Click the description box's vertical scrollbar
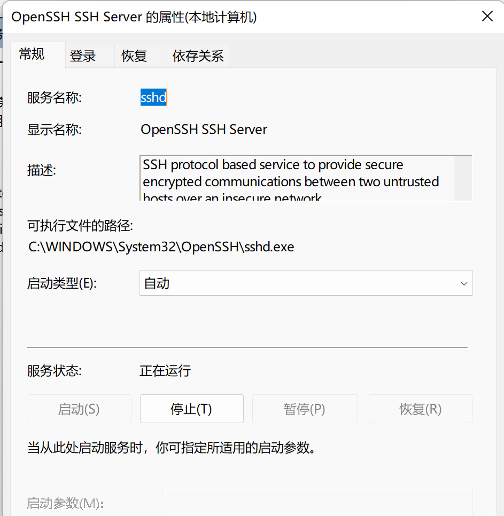This screenshot has width=504, height=516. [x=463, y=178]
